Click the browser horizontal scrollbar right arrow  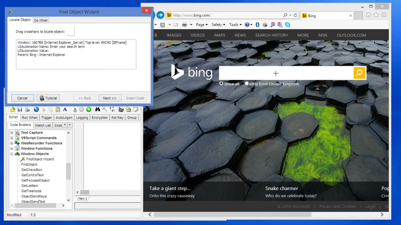coord(382,214)
